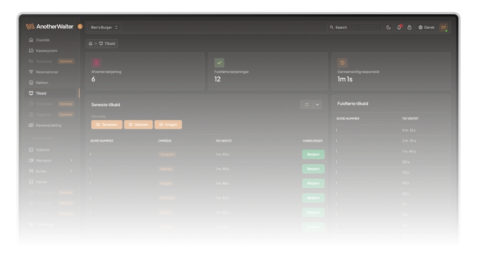Click the Fuldførte betjeninger count 12
This screenshot has height=254, width=477.
[218, 79]
